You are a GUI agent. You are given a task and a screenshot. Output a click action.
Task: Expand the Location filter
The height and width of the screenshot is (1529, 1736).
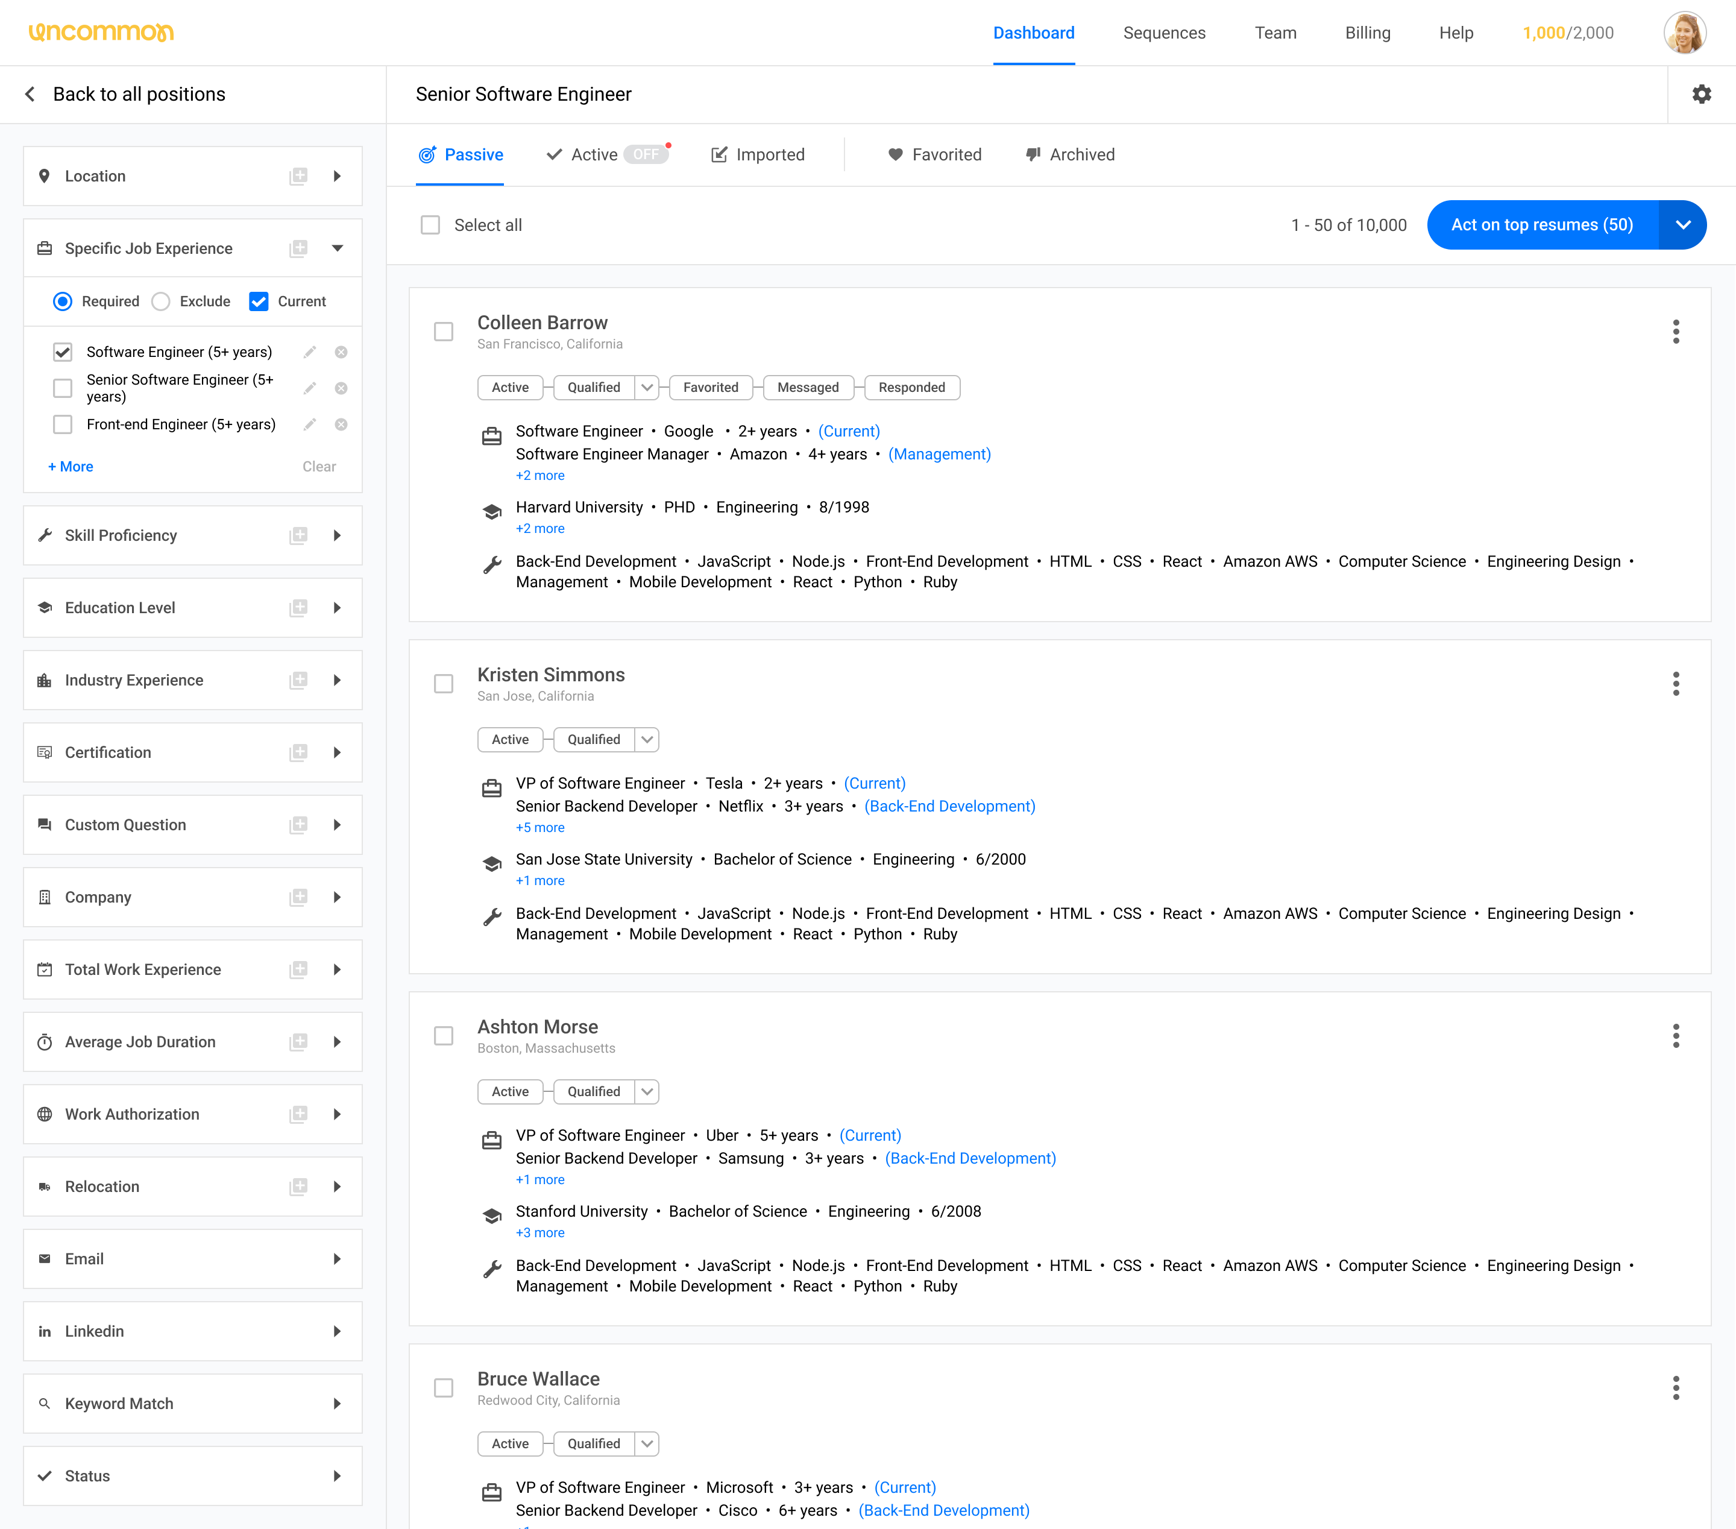[x=337, y=176]
